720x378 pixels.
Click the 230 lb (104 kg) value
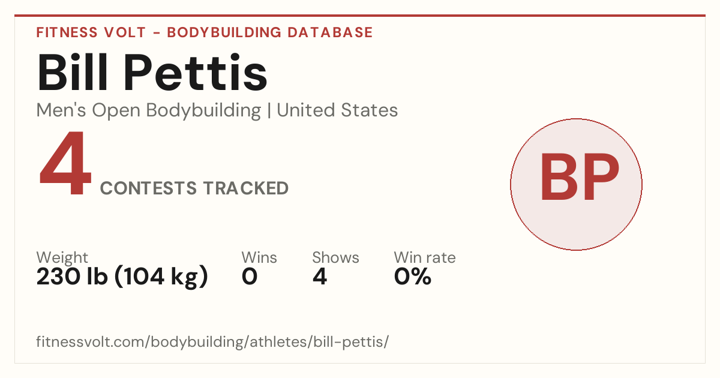[x=122, y=277]
